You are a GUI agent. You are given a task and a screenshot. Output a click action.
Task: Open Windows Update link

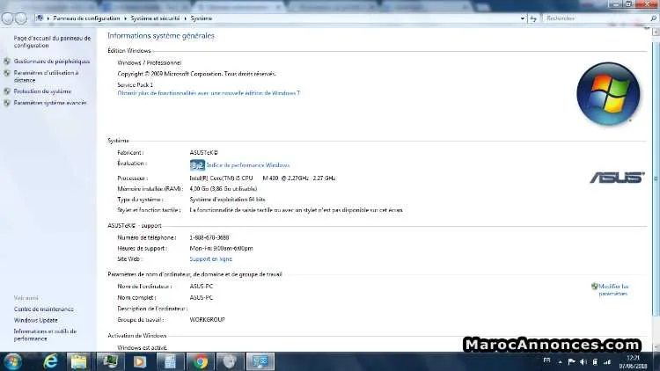pyautogui.click(x=35, y=320)
